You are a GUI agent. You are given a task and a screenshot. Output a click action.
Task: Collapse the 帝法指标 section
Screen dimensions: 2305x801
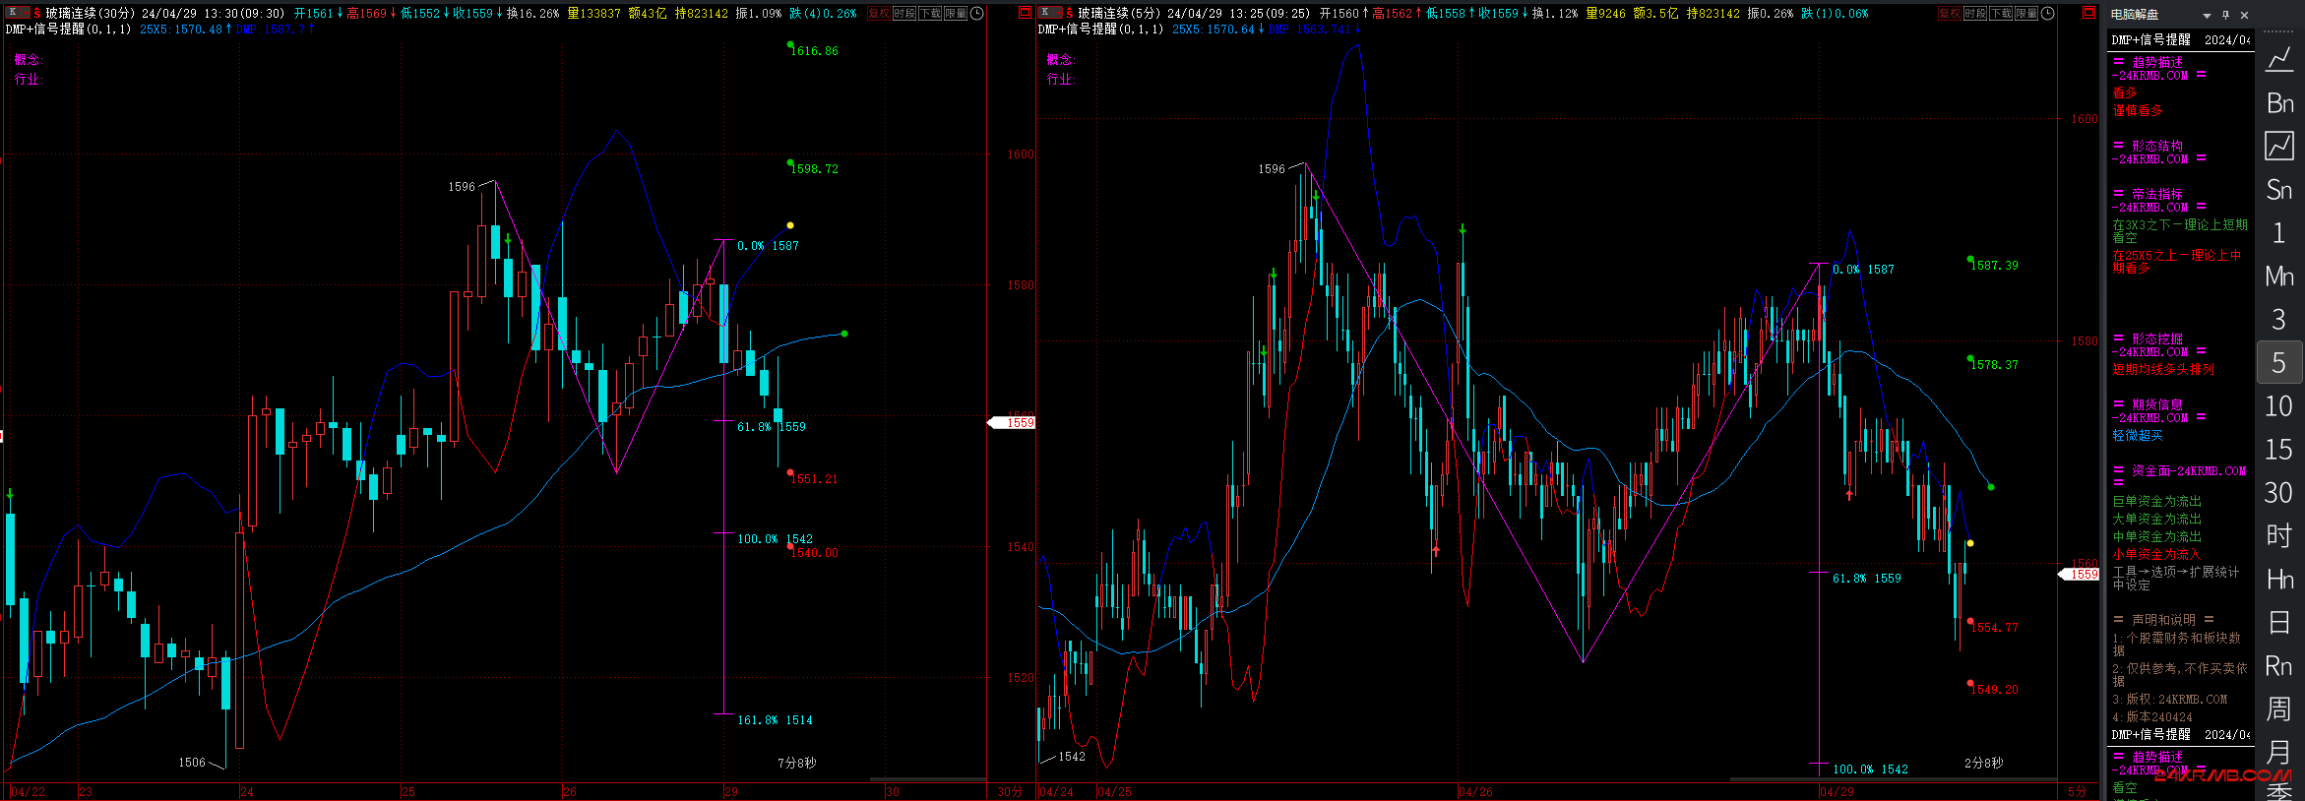[2158, 201]
